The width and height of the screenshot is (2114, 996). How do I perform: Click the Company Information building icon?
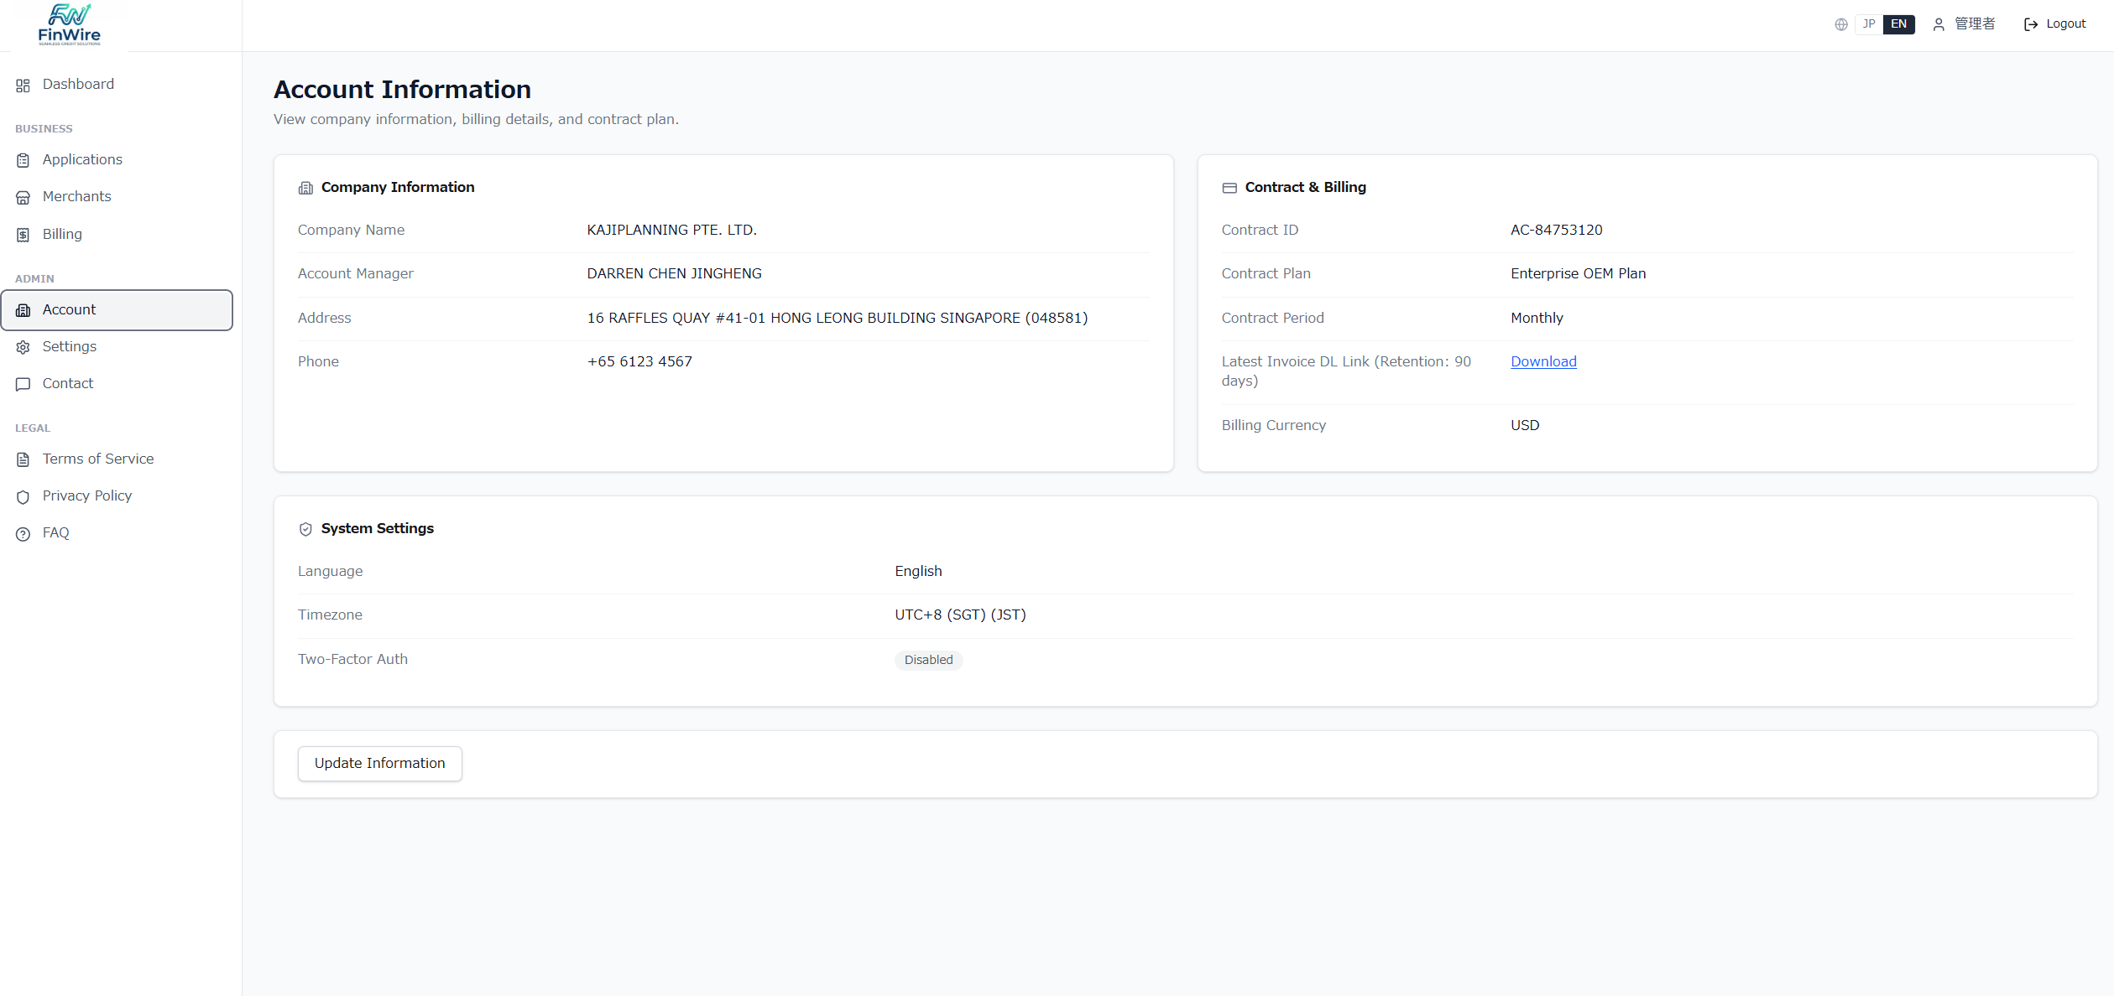tap(305, 188)
